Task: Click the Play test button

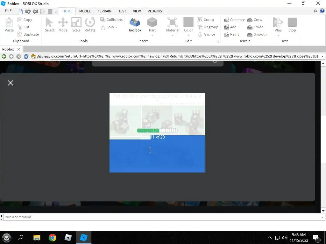Action: tap(278, 25)
